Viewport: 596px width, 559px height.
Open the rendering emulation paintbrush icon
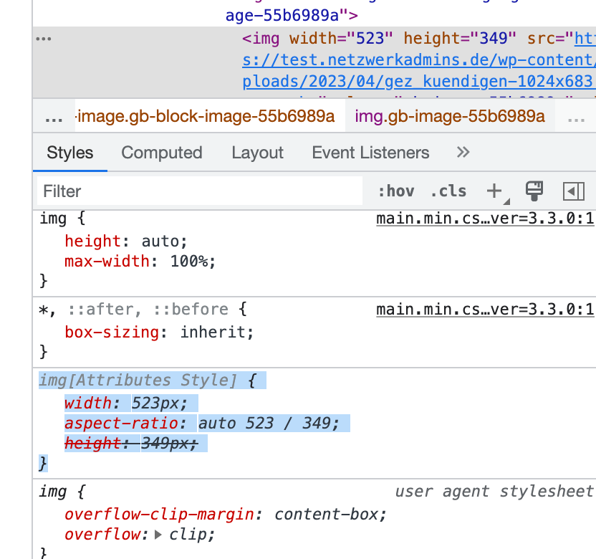tap(534, 191)
